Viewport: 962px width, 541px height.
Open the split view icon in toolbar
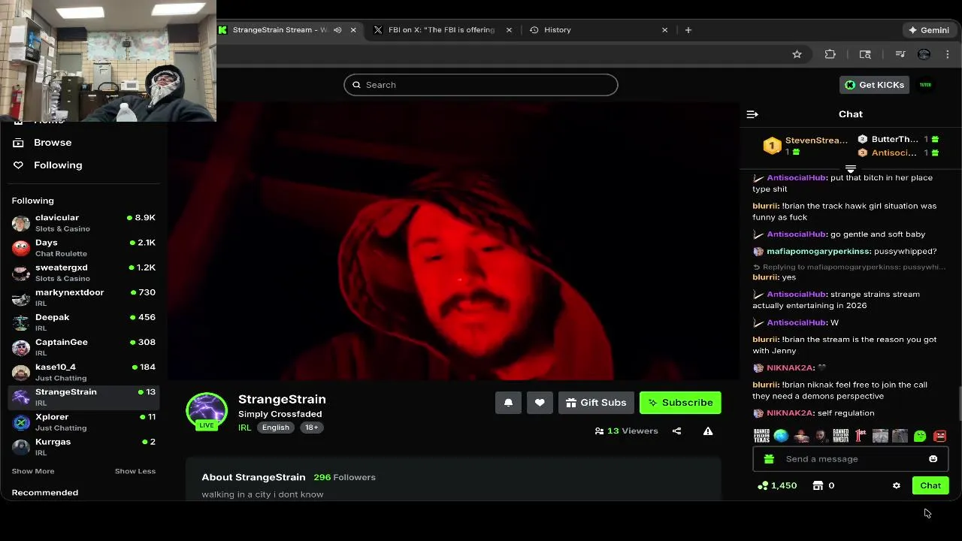865,54
